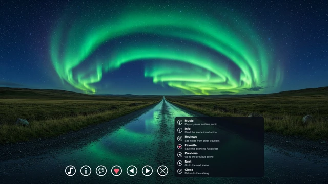Select the Info entry in the legend panel
The height and width of the screenshot is (184, 328).
(219, 130)
